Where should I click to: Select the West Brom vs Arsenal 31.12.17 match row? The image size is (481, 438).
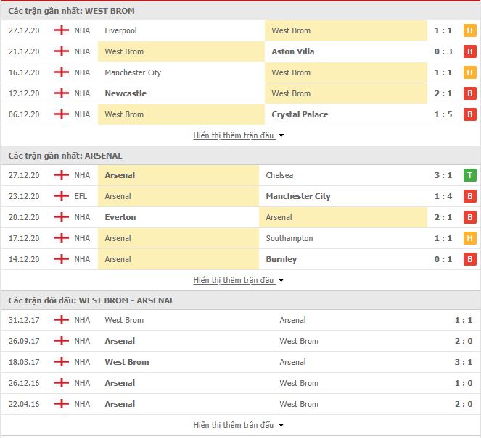coord(241,320)
